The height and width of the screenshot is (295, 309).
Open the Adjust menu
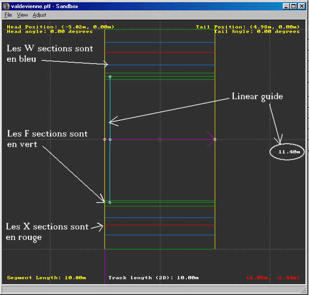pyautogui.click(x=39, y=15)
